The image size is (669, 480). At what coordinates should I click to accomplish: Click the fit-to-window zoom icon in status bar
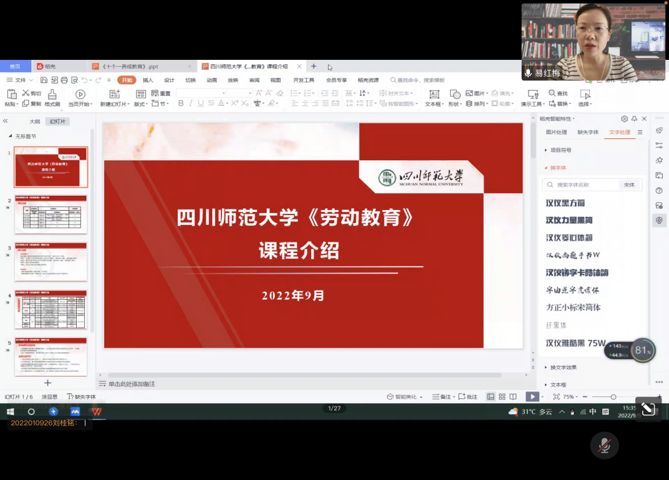point(556,396)
